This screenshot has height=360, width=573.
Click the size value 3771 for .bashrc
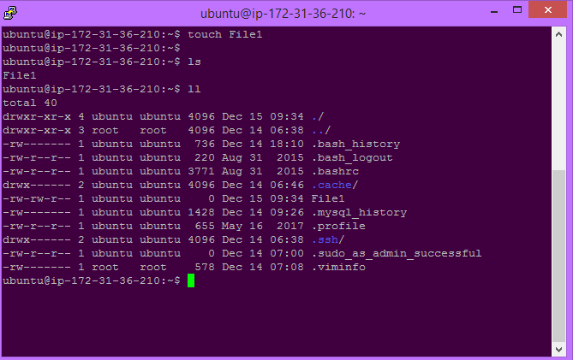point(201,171)
